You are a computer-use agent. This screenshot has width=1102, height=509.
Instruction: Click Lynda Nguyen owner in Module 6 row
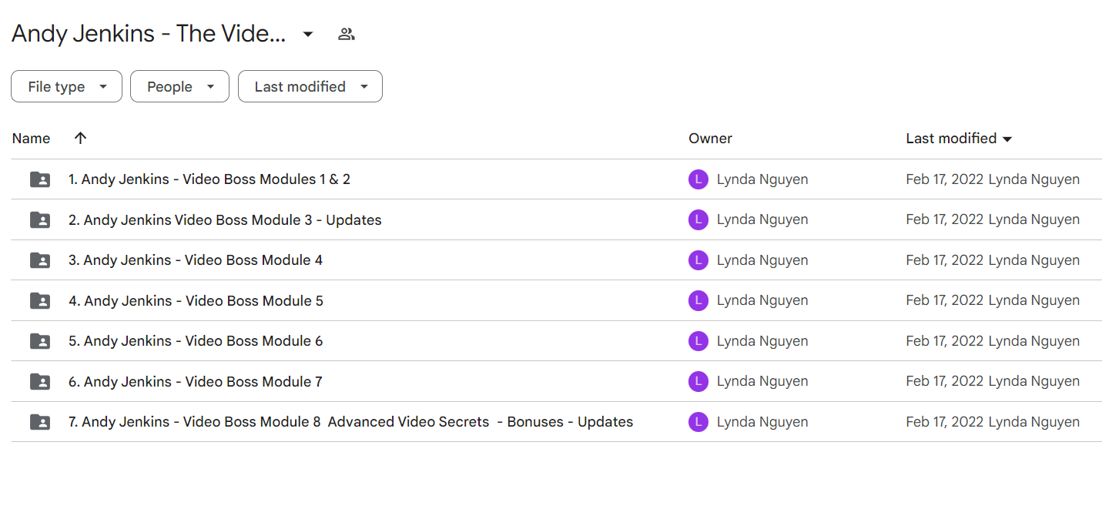(762, 341)
